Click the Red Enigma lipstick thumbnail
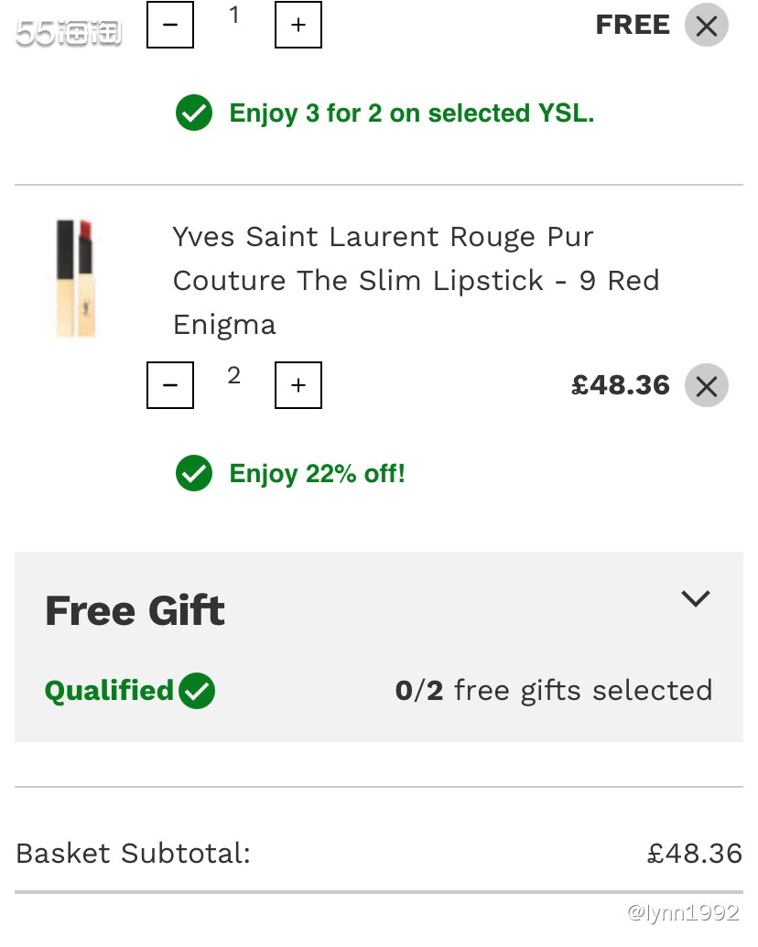The height and width of the screenshot is (947, 758). (x=76, y=278)
